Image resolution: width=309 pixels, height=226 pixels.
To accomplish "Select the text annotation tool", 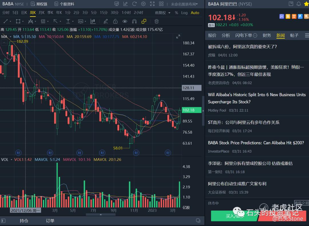I will pyautogui.click(x=80, y=21).
